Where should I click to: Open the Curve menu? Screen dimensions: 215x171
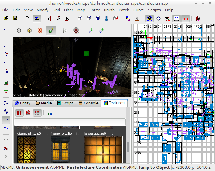(x=139, y=10)
